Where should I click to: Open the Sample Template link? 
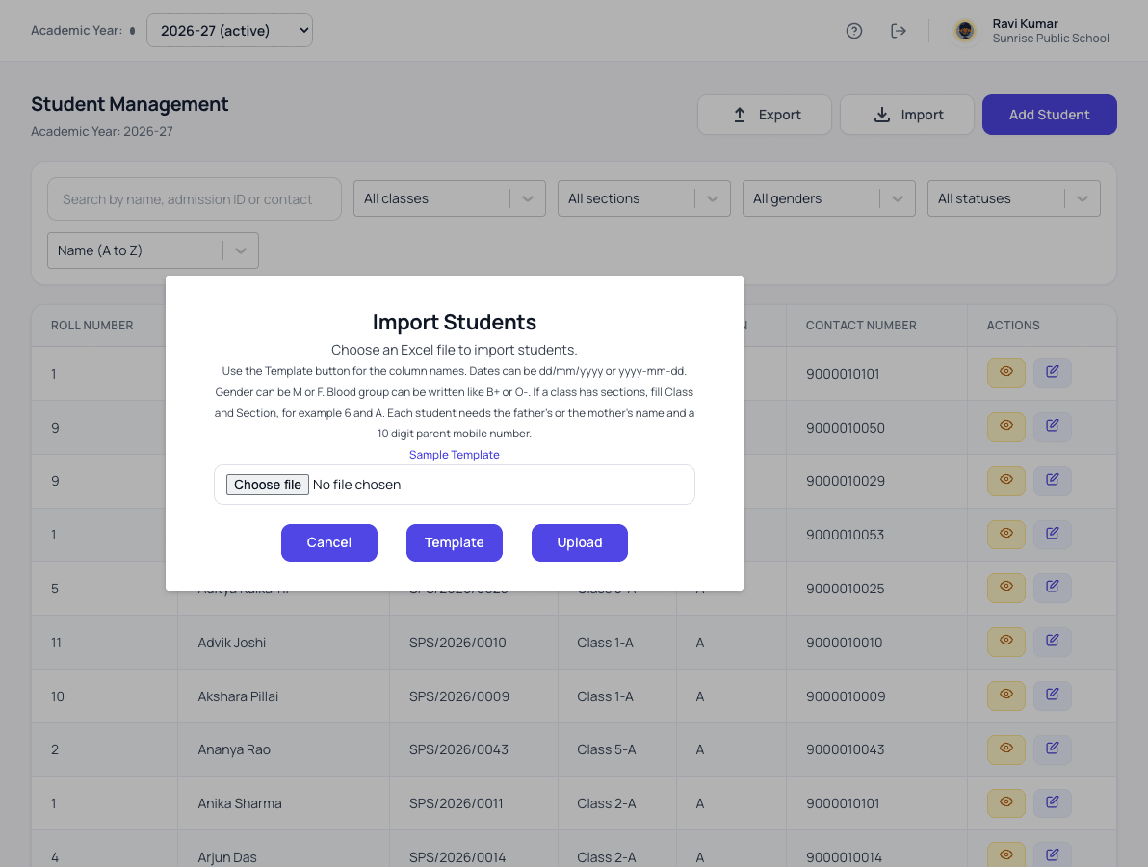pyautogui.click(x=454, y=455)
